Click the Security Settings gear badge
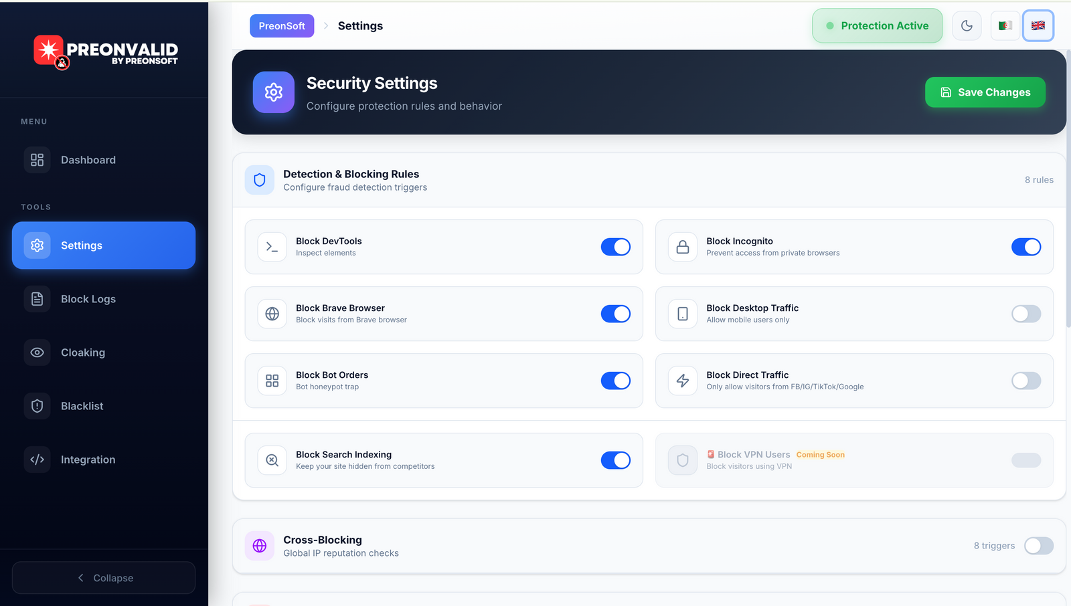The image size is (1071, 606). coord(273,92)
